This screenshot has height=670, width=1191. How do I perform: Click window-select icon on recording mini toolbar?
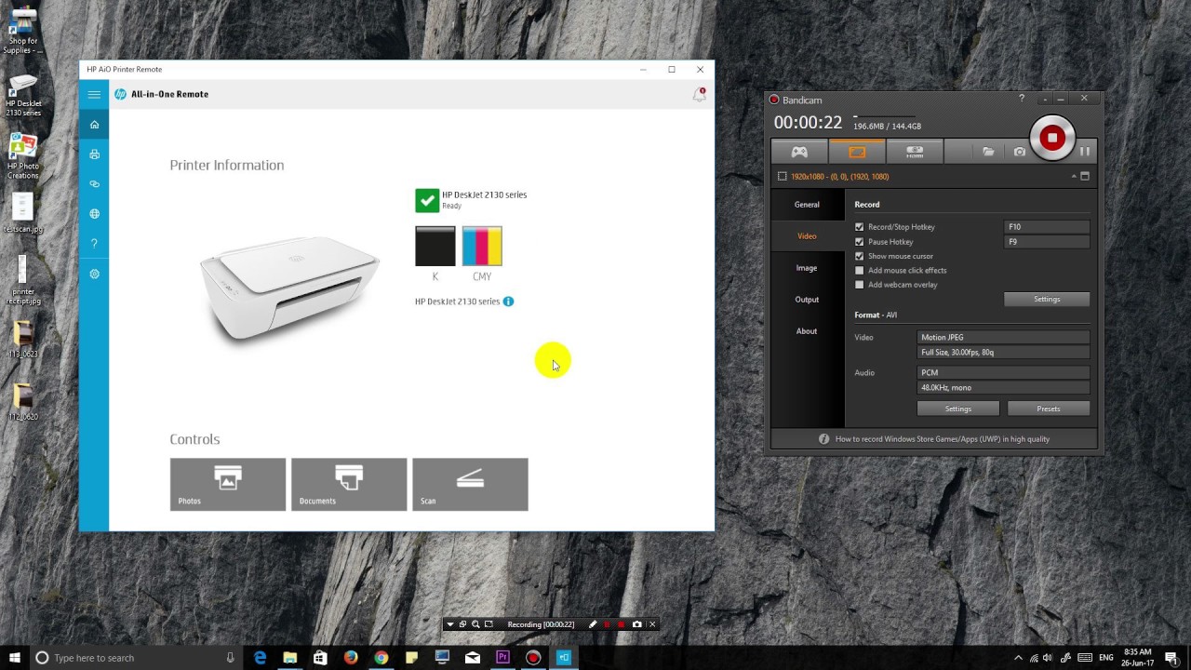[462, 624]
